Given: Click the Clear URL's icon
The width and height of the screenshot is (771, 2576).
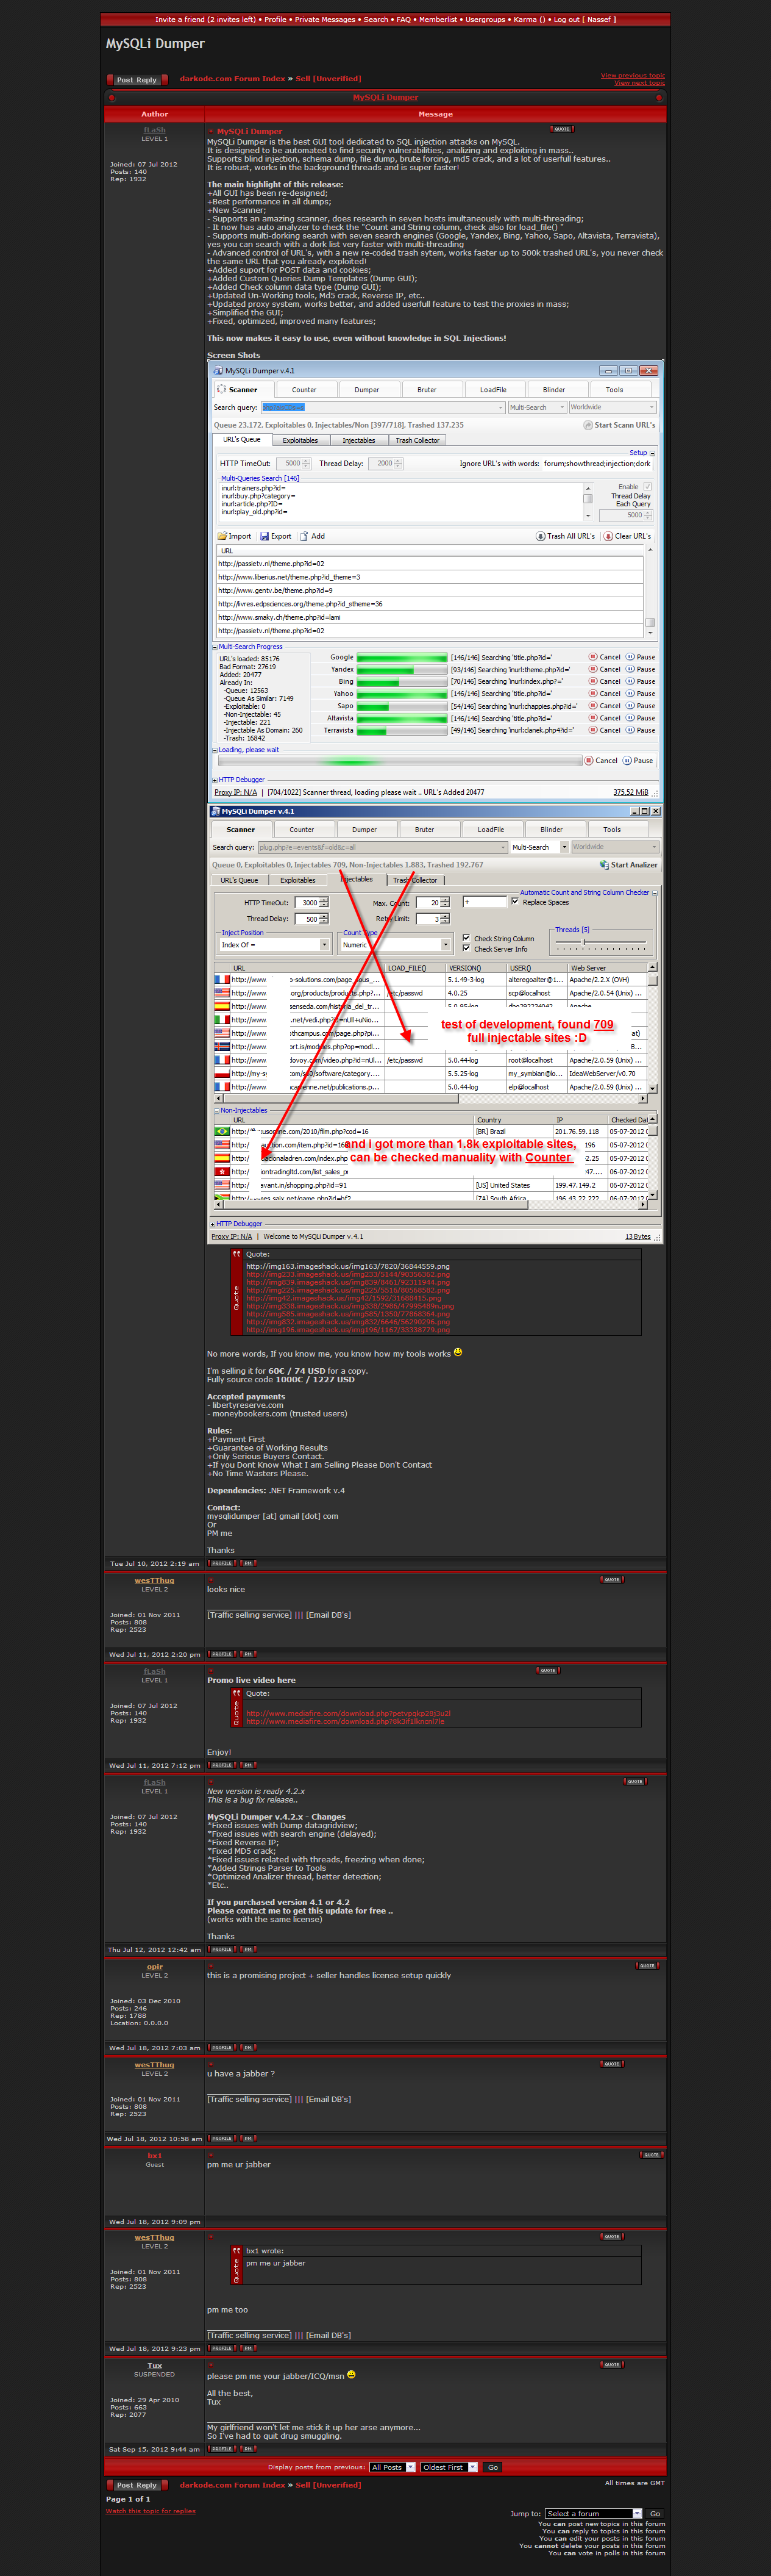Looking at the screenshot, I should 608,536.
